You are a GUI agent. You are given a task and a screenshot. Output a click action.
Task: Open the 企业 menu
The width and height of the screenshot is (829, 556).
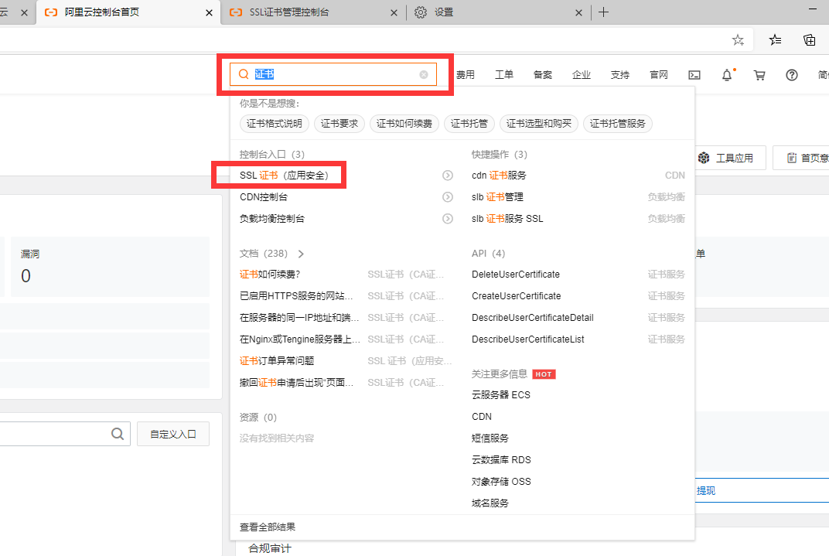581,75
